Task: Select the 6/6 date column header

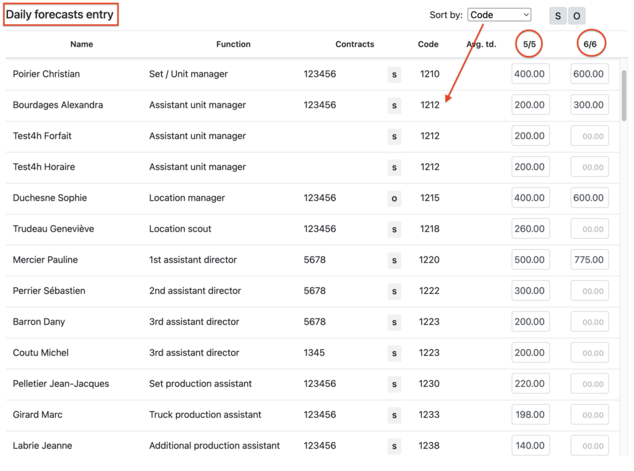Action: point(590,44)
